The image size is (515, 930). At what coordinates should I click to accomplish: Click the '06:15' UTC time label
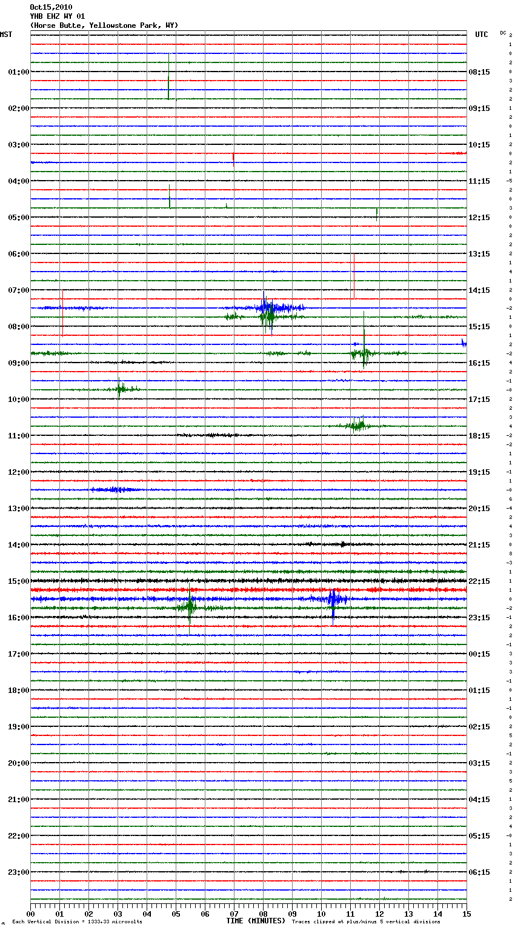click(479, 872)
